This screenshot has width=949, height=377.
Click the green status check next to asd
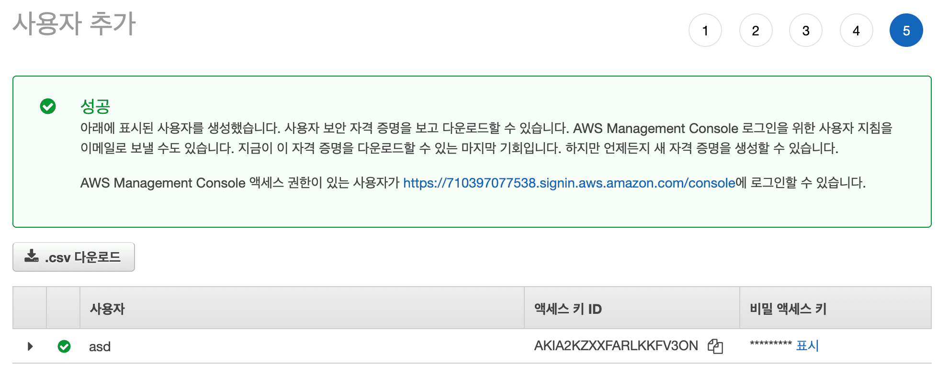(x=64, y=346)
